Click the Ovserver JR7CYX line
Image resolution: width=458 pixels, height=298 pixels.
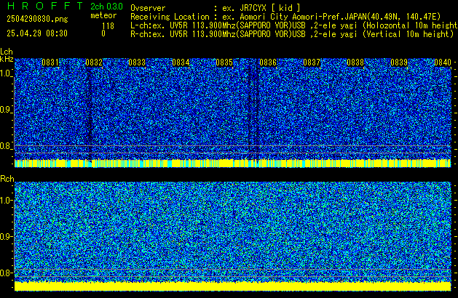click(x=216, y=8)
